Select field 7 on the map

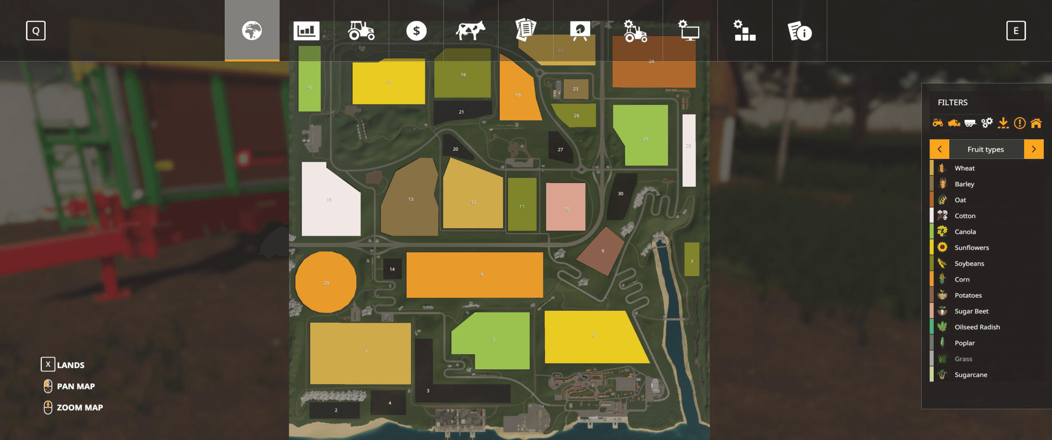click(x=692, y=259)
